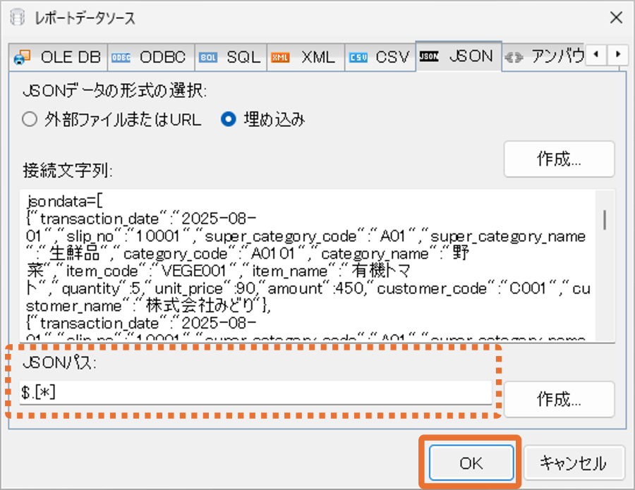Focus the JSONパス input field

tap(255, 393)
